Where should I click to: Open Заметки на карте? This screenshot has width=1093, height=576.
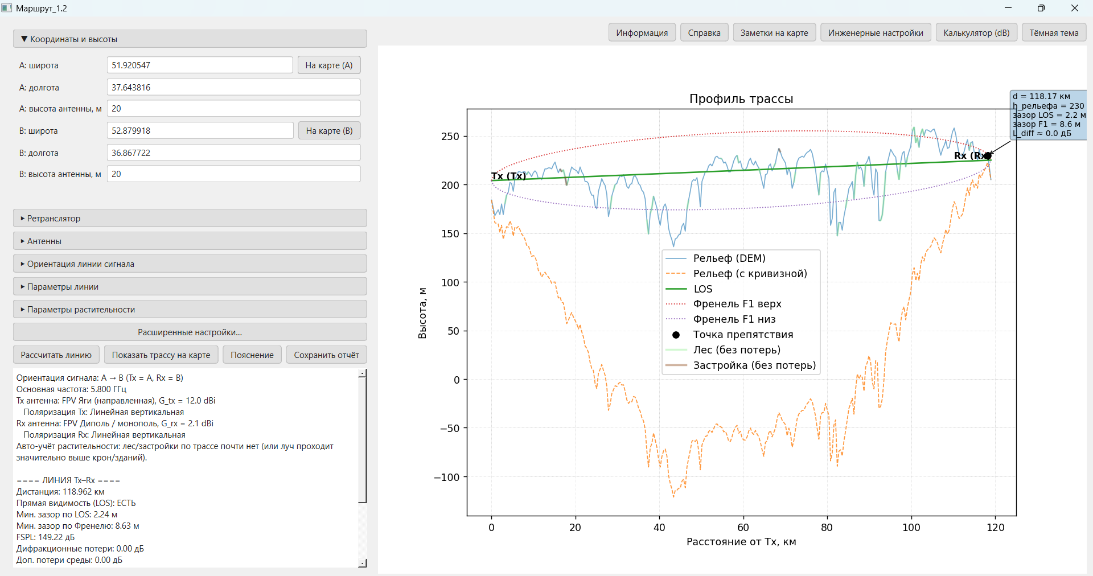[774, 33]
